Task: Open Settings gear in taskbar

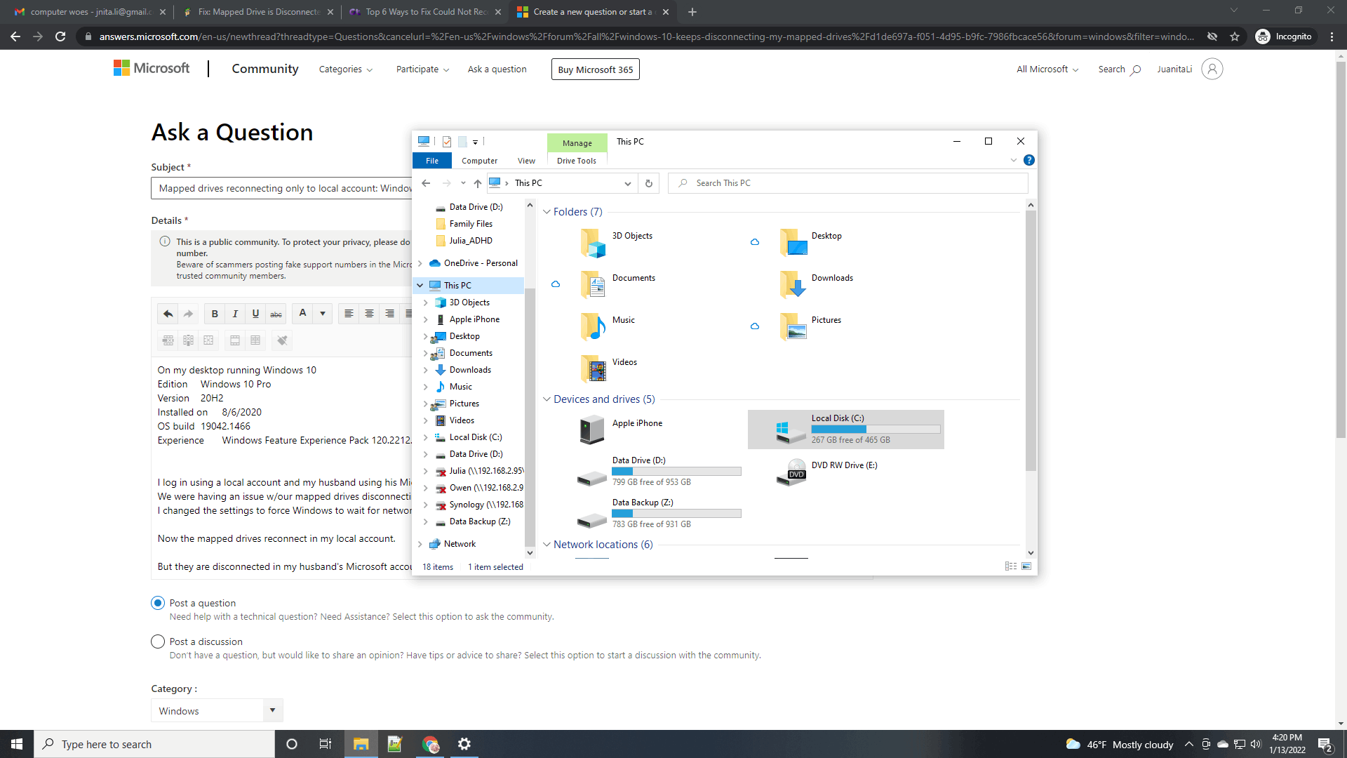Action: click(464, 744)
